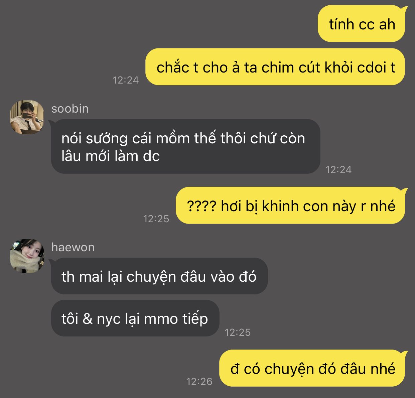Select the yellow bubble 'tính cc ah'

click(362, 24)
